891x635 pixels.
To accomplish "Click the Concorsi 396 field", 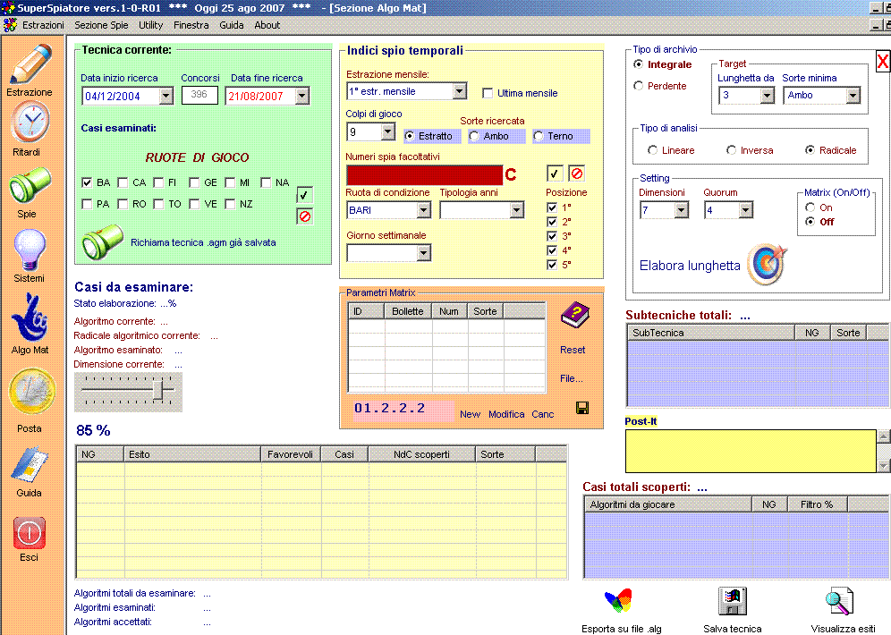I will coord(199,95).
